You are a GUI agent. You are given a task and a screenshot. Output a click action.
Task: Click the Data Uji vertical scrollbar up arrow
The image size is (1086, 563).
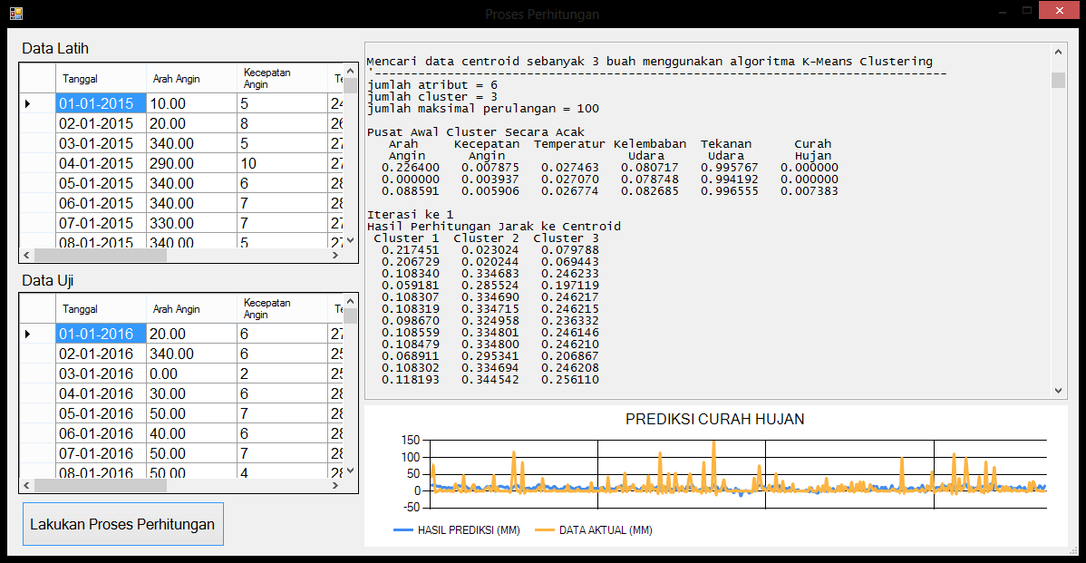[x=351, y=301]
